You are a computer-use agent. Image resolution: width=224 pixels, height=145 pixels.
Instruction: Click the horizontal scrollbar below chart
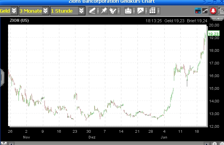pyautogui.click(x=109, y=143)
